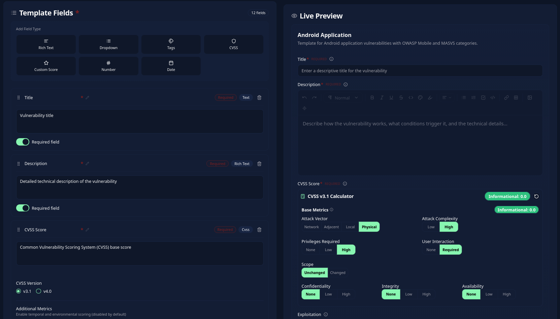Set Attack Vector to Local
The image size is (560, 319).
[350, 227]
